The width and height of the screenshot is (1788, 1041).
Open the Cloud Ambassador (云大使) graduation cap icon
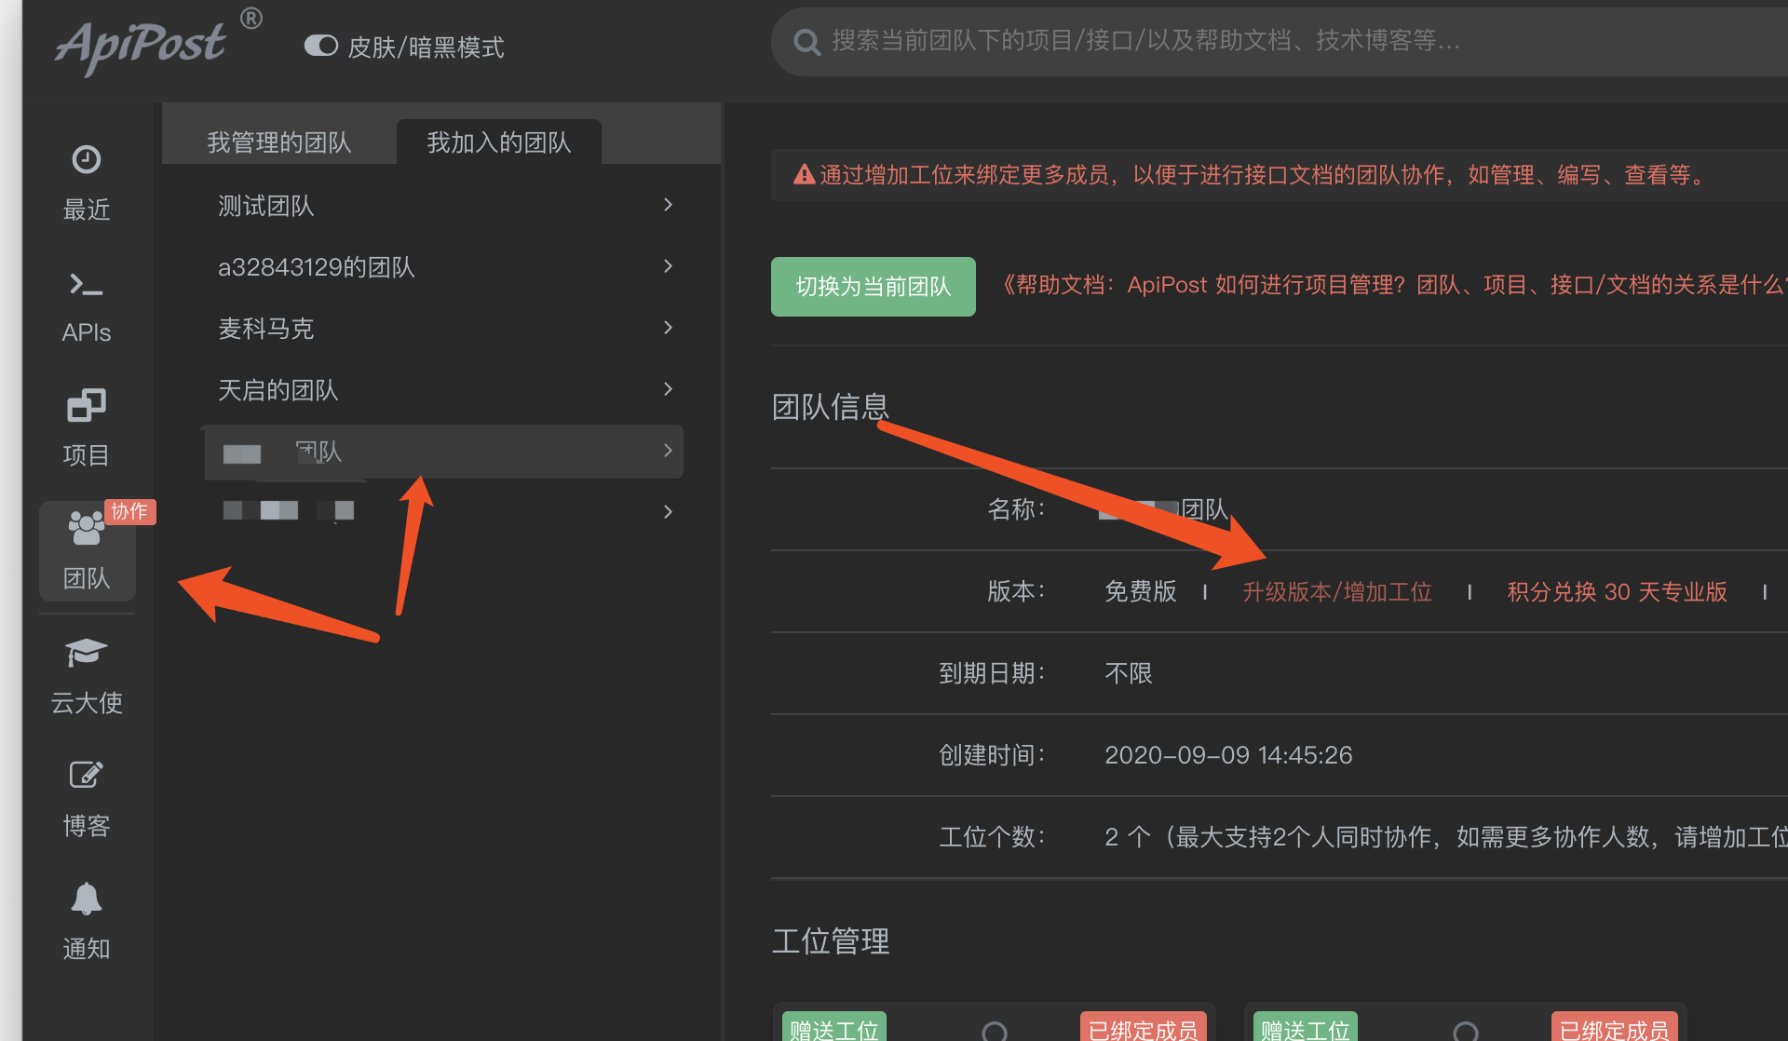(x=87, y=653)
